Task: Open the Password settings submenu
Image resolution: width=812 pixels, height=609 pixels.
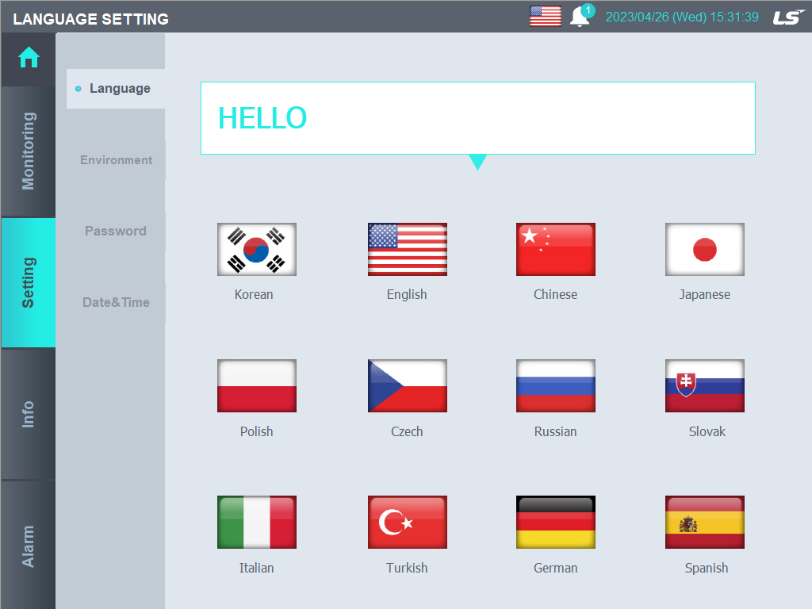Action: [116, 231]
